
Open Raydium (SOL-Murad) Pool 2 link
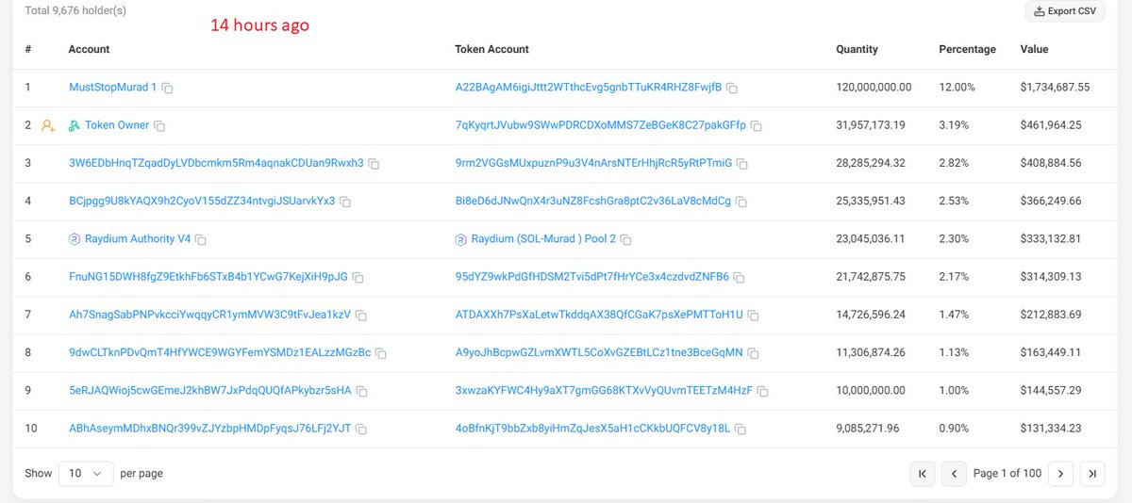[544, 239]
